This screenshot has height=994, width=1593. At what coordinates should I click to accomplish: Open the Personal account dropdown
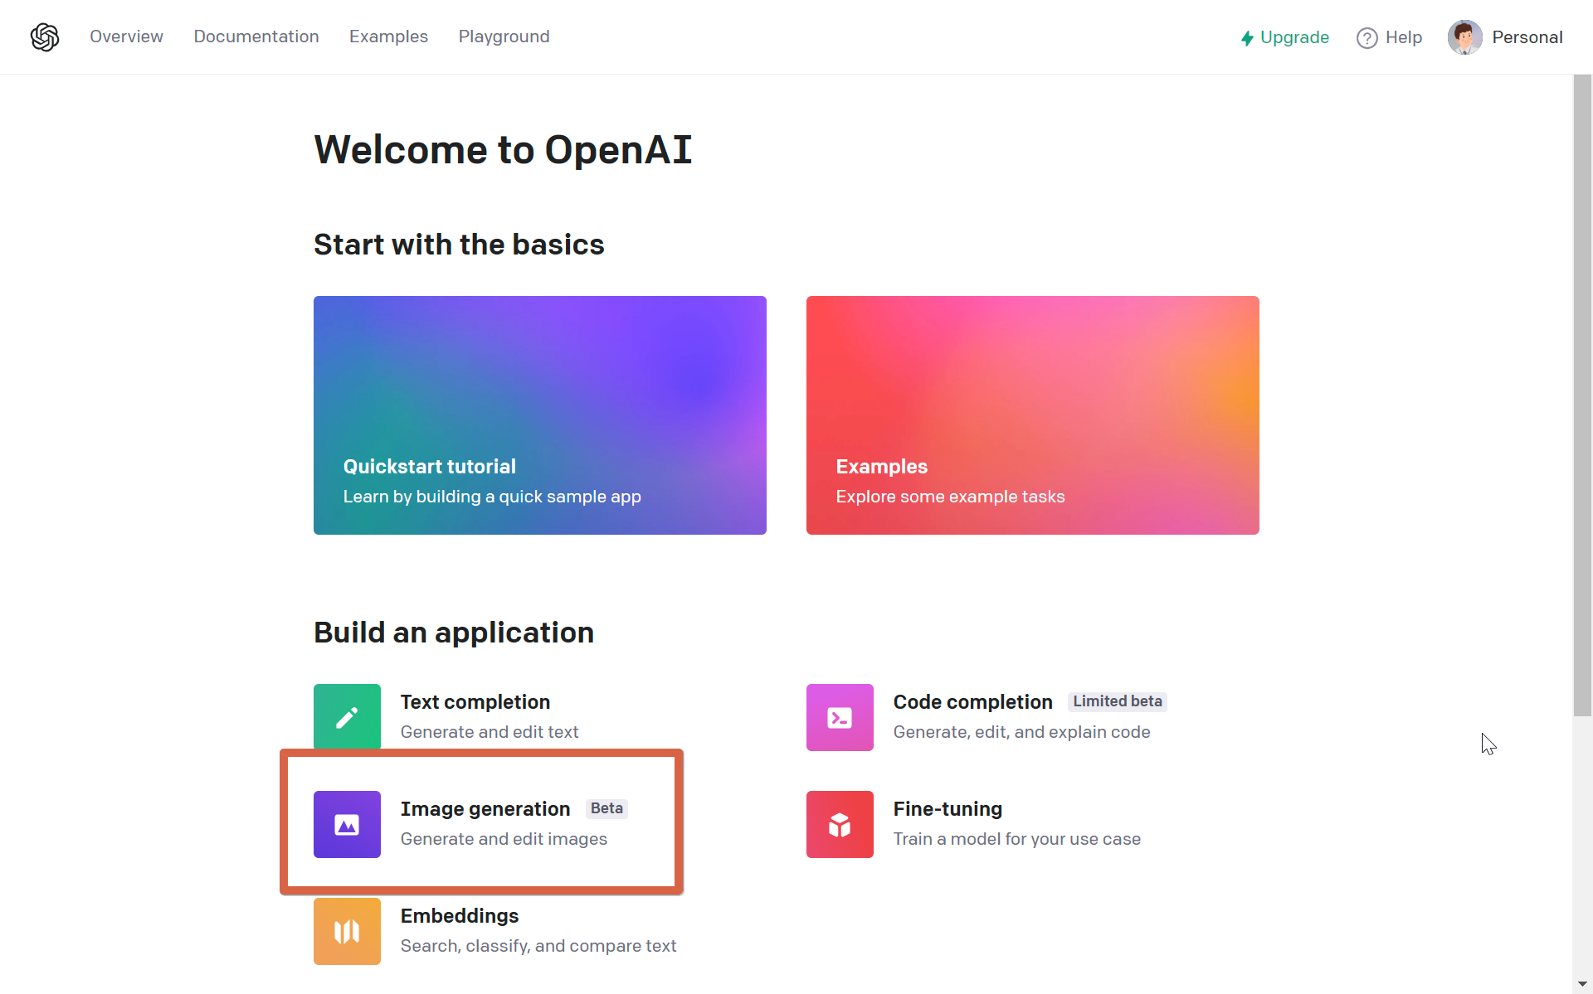tap(1527, 37)
